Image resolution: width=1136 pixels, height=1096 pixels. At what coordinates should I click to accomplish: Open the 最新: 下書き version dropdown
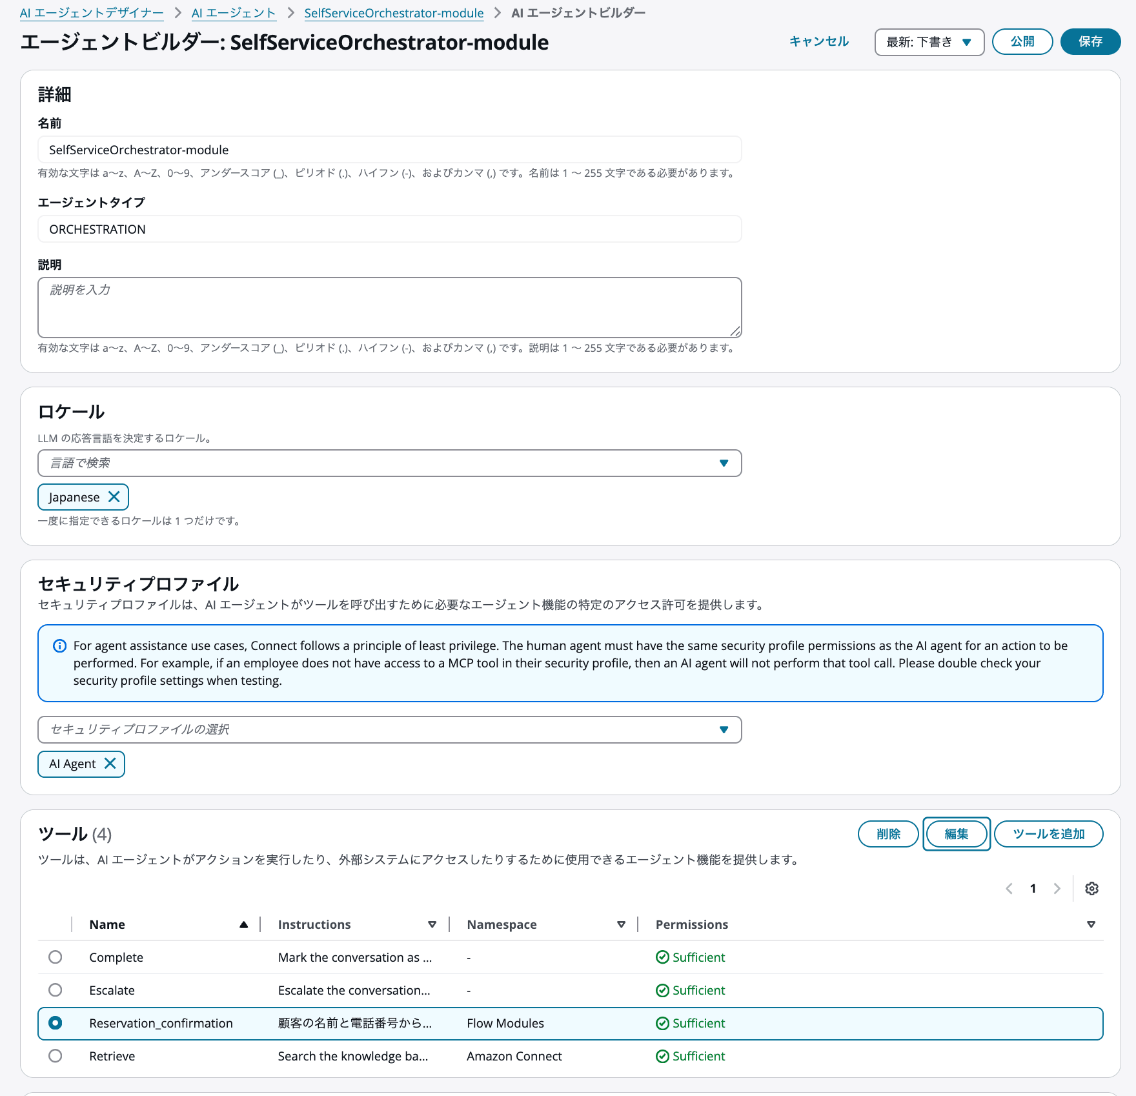(929, 42)
